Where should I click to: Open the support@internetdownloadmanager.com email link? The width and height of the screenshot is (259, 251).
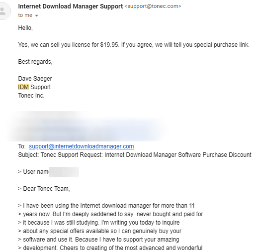point(82,146)
